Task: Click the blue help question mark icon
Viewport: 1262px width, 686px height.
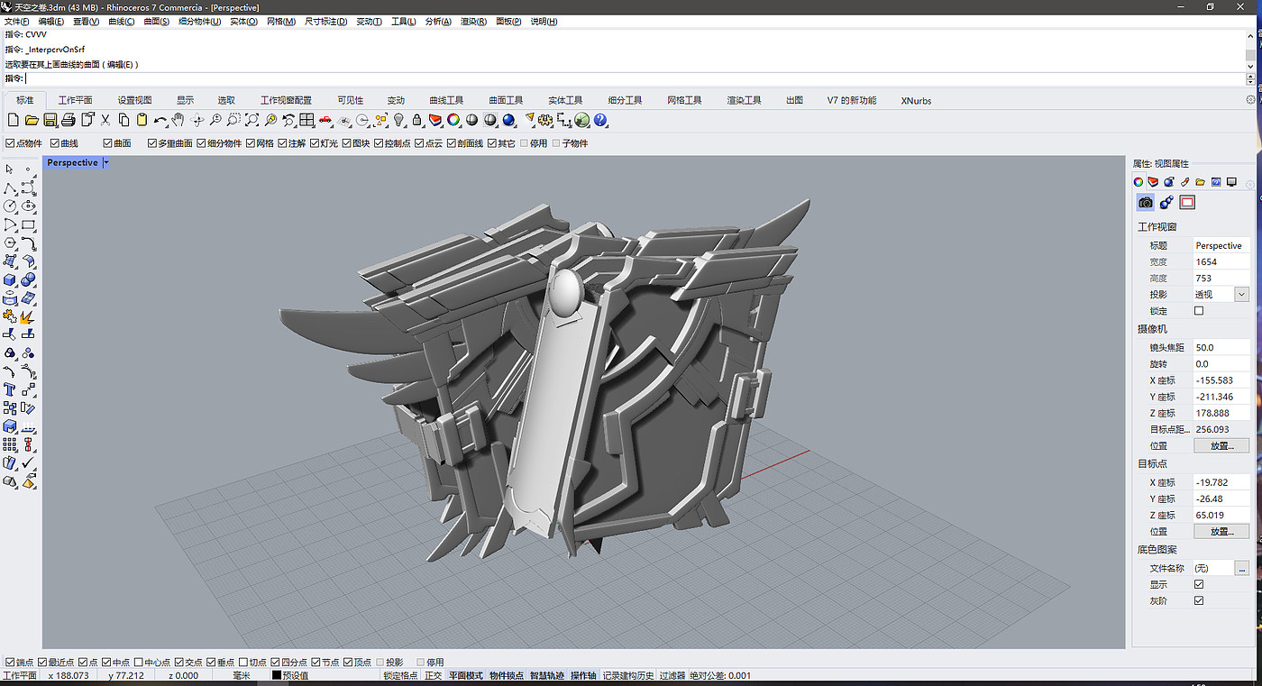Action: [x=600, y=120]
